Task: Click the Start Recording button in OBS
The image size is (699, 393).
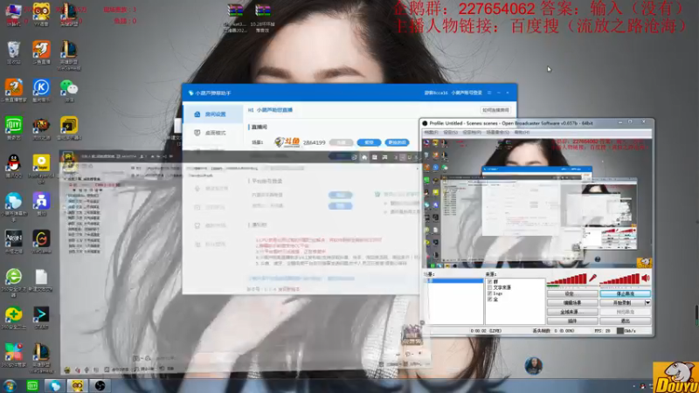Action: click(622, 302)
